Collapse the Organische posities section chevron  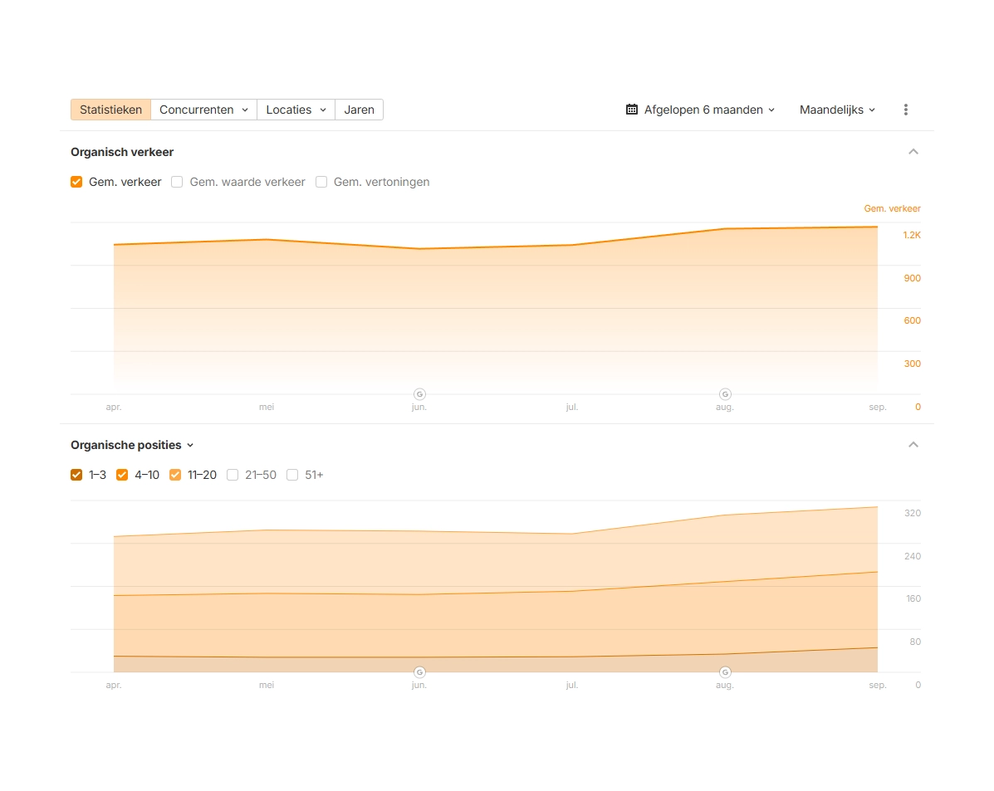pos(913,445)
